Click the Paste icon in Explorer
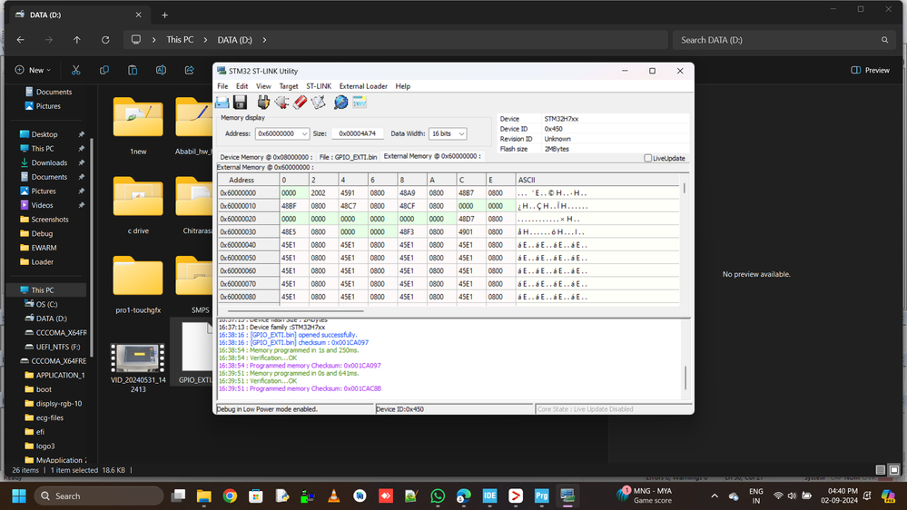Viewport: 907px width, 510px height. pos(133,70)
